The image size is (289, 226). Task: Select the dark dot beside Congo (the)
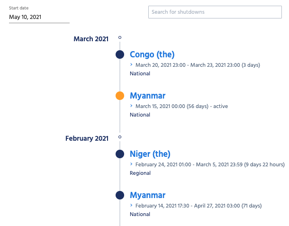[120, 54]
